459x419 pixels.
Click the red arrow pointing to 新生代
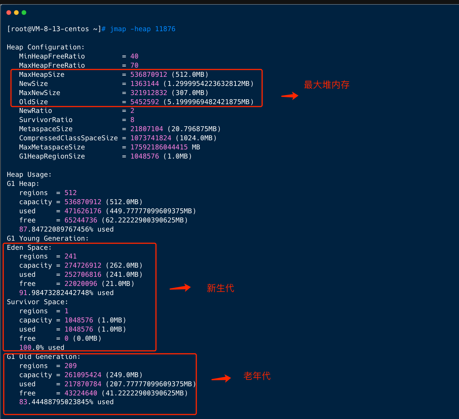coord(180,288)
